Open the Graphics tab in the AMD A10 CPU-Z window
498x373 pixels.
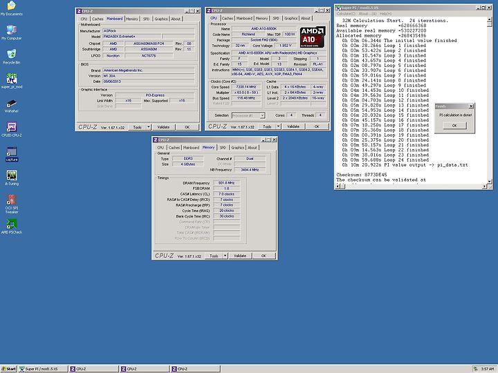click(x=291, y=19)
